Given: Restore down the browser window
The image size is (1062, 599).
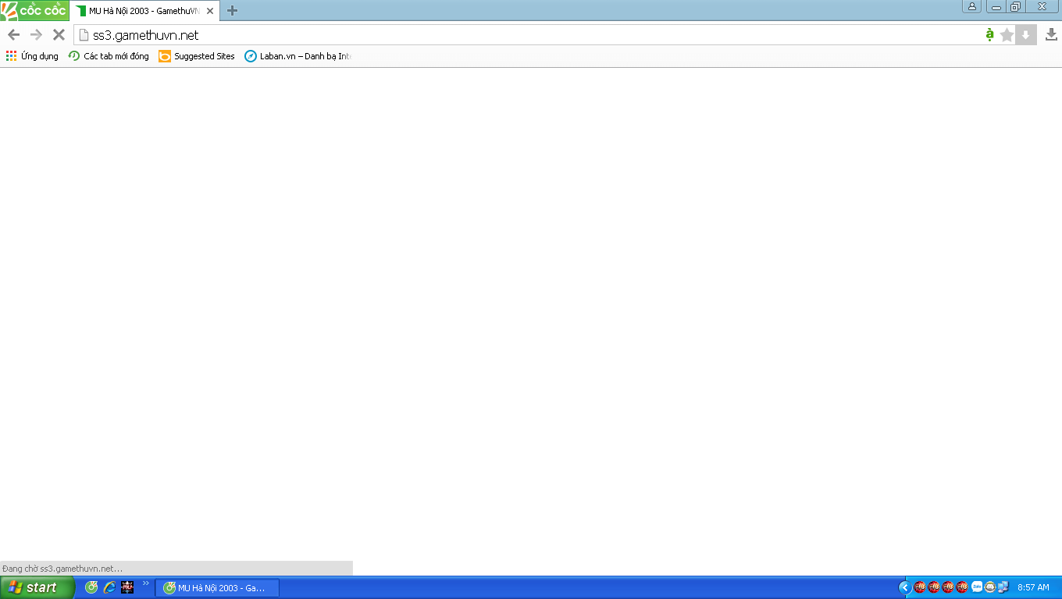Looking at the screenshot, I should [x=1015, y=6].
